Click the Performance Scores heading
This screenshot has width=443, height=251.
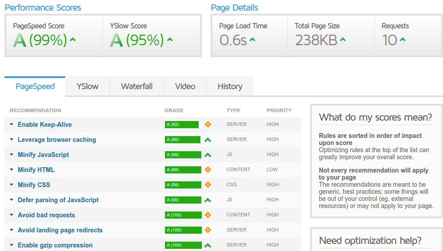click(43, 8)
